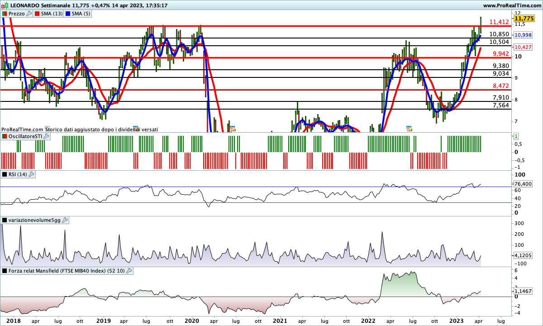Open Prezzo settings with the wrench icon
The image size is (543, 326).
pos(29,14)
